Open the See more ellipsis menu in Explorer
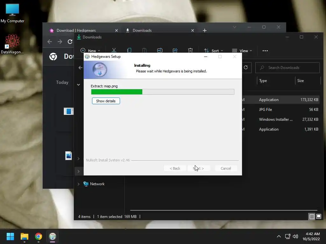 point(265,51)
